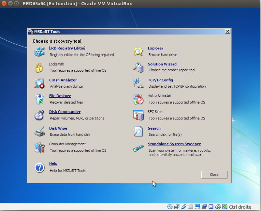Viewport: 261px width, 211px height.
Task: Click the Search document magnifier icon
Action: (138, 131)
